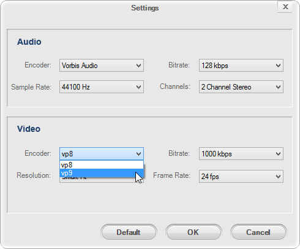
Task: Open the Video Bitrate 1000 kbps dropdown
Action: pyautogui.click(x=241, y=154)
